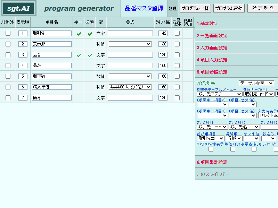Image resolution: width=278 pixels, height=208 pixels.
Task: Check 対象外 box for 備考 row
Action: 8,98
